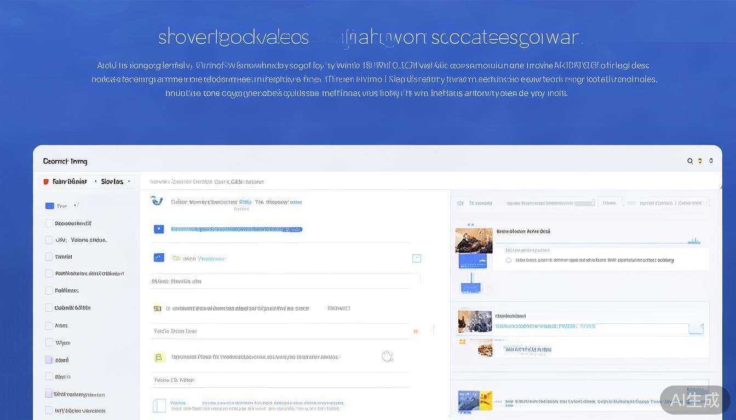Toggle the 'Polhimss' sidebar checkbox
This screenshot has height=420, width=736.
pos(49,290)
